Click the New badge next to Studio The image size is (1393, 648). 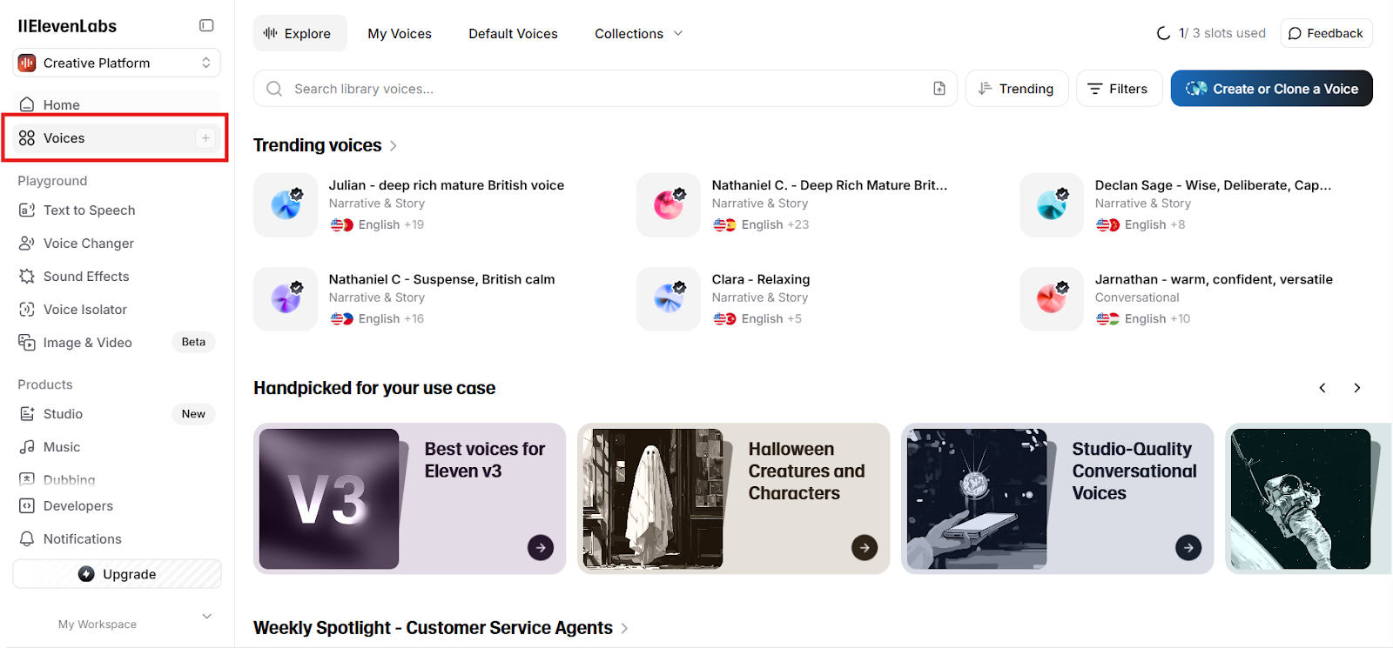[x=193, y=414]
